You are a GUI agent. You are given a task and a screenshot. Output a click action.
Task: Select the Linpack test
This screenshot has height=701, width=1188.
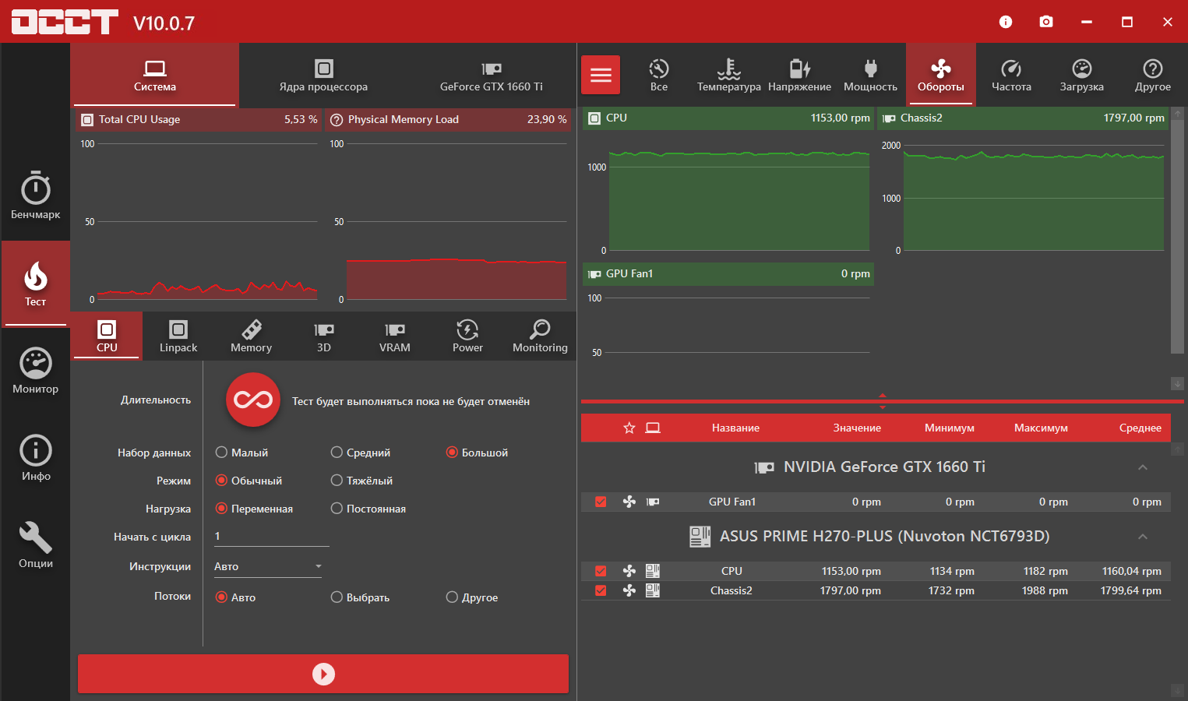coord(178,336)
